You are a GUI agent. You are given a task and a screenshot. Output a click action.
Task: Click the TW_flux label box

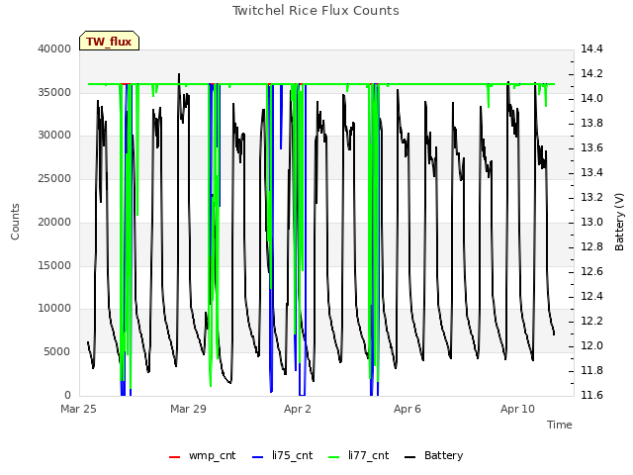click(109, 41)
